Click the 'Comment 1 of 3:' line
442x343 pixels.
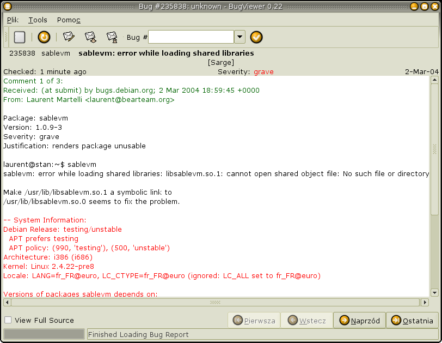tap(33, 81)
